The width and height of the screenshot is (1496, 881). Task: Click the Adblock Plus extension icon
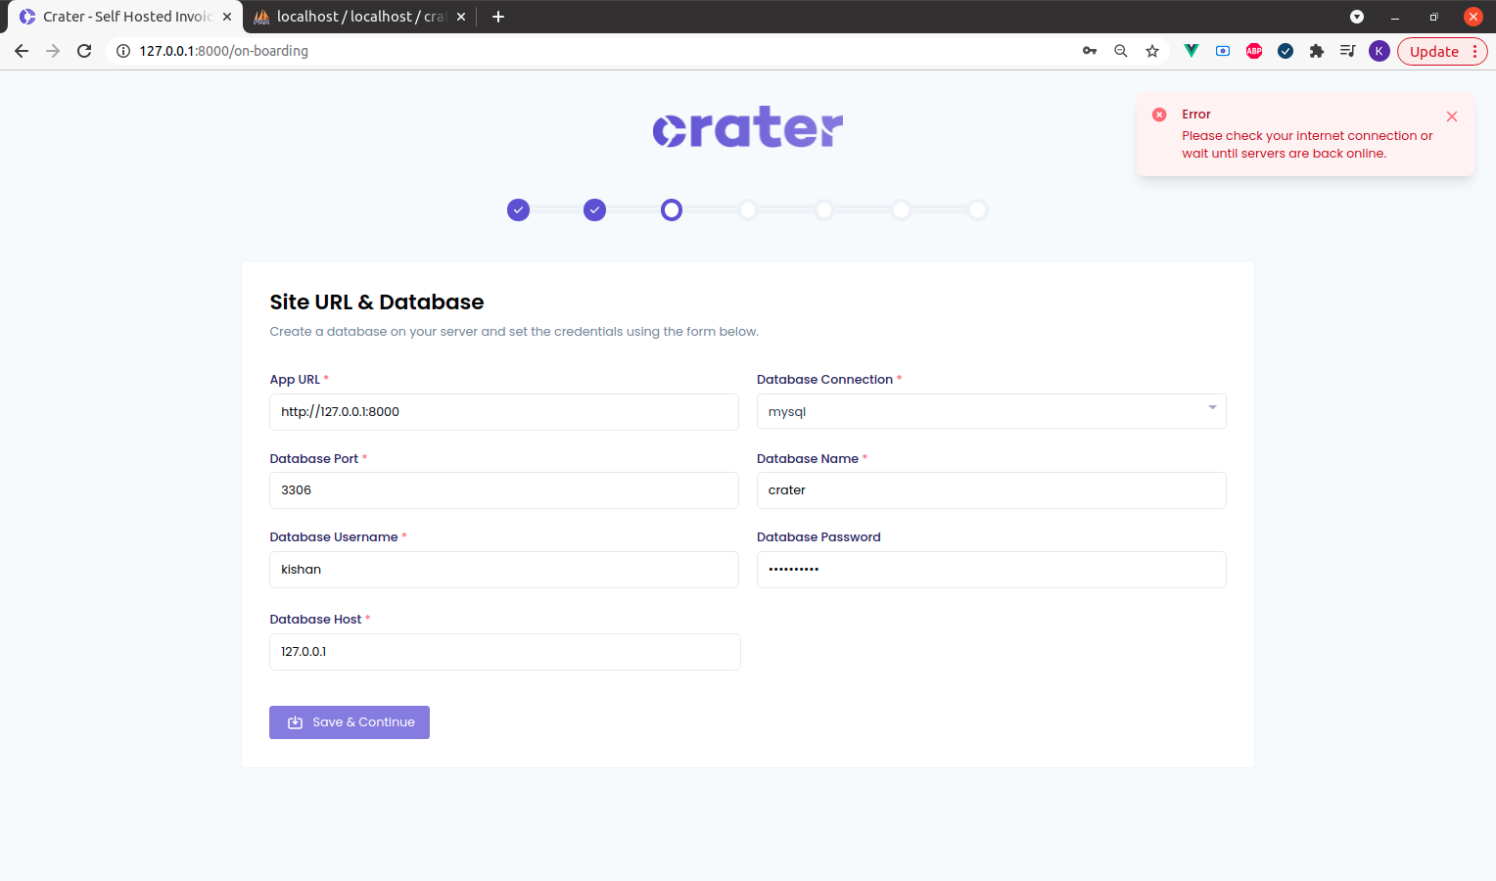tap(1254, 51)
